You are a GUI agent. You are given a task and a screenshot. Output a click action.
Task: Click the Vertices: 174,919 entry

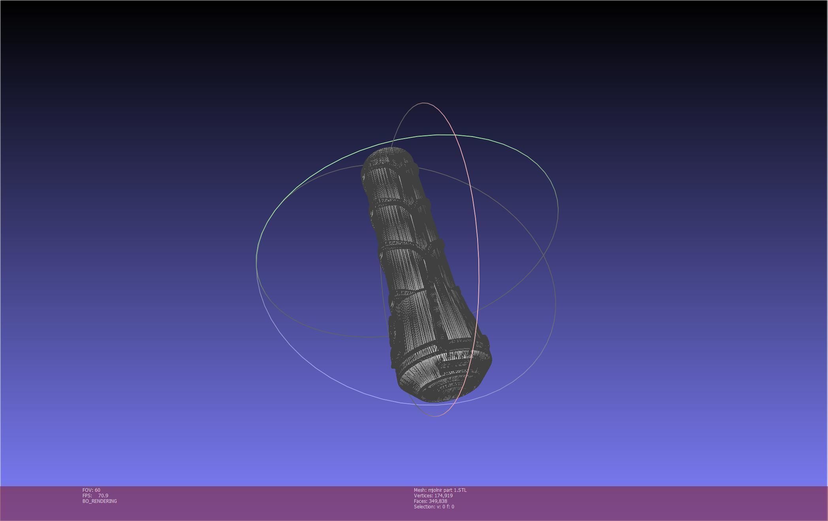click(433, 496)
